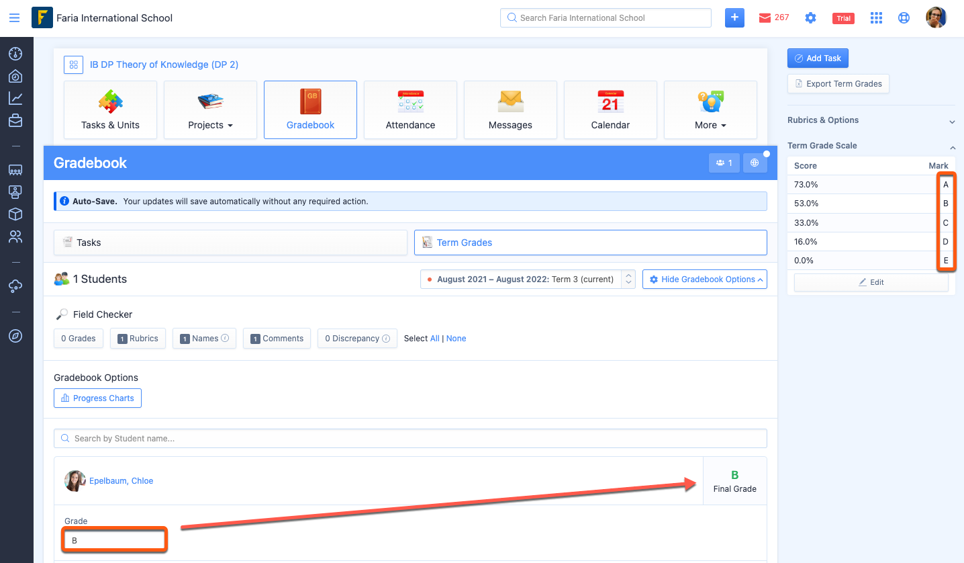Focus the Search Faria International School field
The width and height of the screenshot is (964, 563).
(x=606, y=18)
